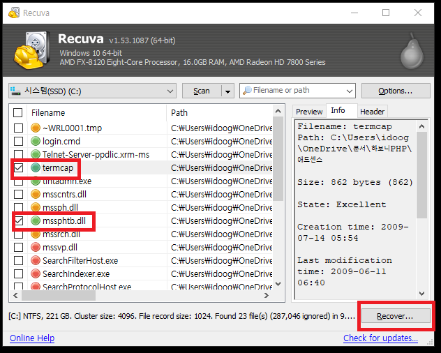Toggle the select-all checkbox in the Filename header
Viewport: 441px width, 353px height.
click(17, 113)
